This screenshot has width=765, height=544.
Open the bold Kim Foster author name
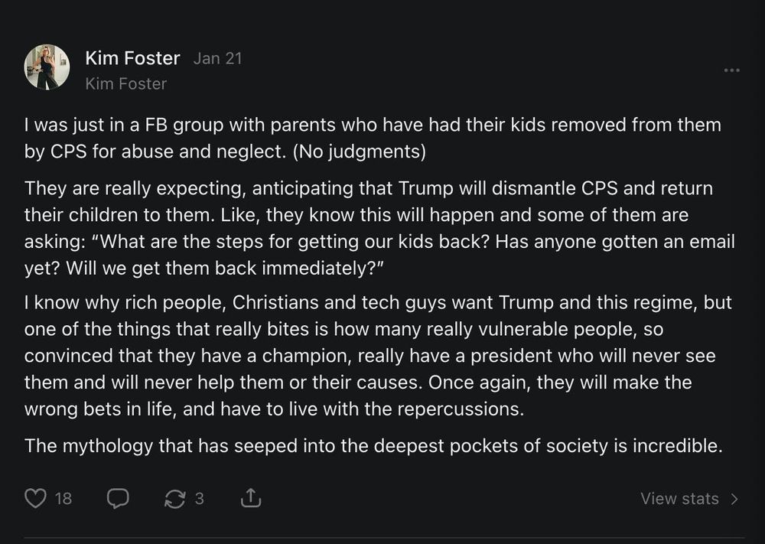click(132, 58)
